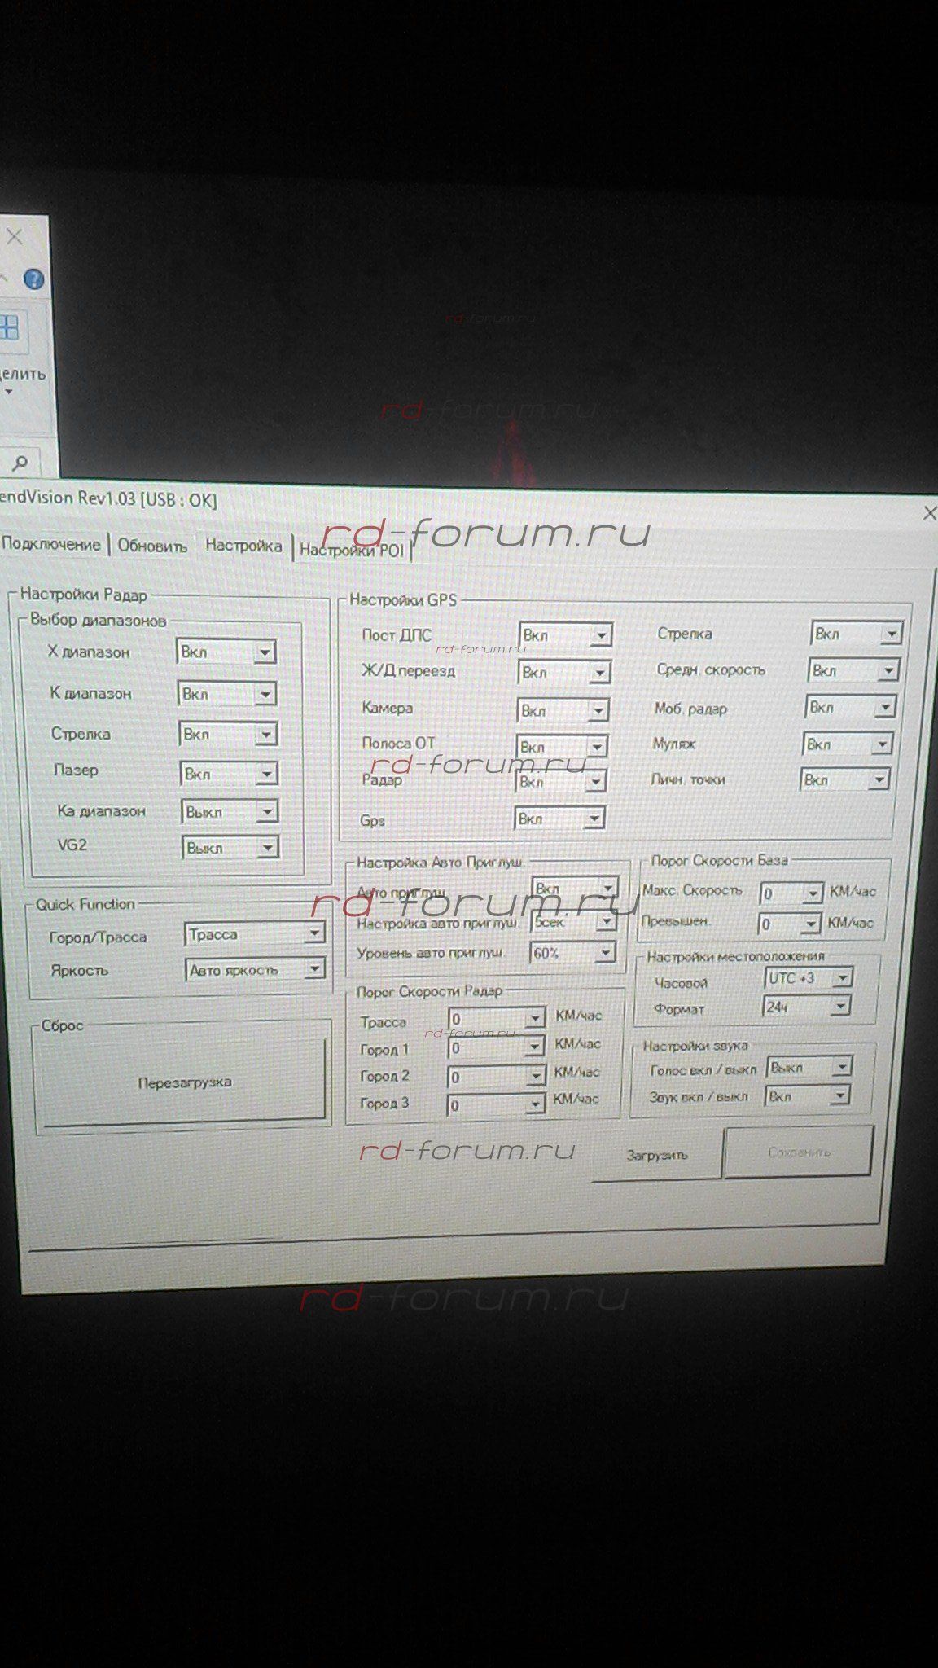The height and width of the screenshot is (1668, 938).
Task: Open the Ка диапазон dropdown
Action: pos(266,812)
